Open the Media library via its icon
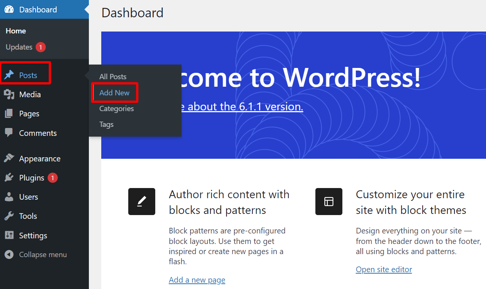Viewport: 486px width, 289px height. (x=9, y=94)
